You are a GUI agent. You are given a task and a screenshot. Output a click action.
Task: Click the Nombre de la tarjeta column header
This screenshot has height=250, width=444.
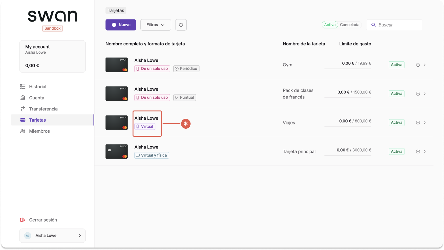[304, 44]
